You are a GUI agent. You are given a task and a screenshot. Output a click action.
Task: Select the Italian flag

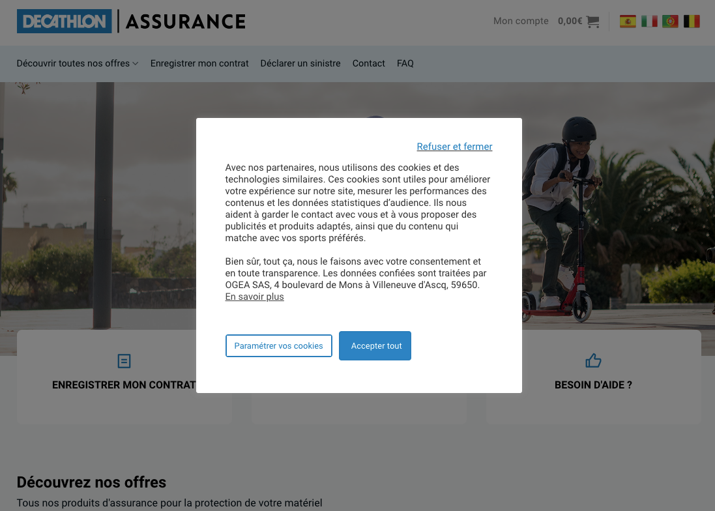649,22
